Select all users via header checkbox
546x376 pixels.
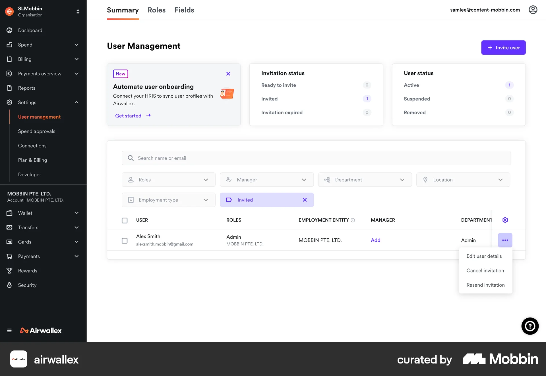(x=125, y=220)
